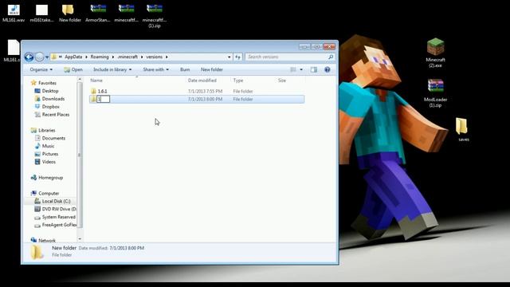Click the Explorer Forward arrow button
The width and height of the screenshot is (510, 287).
[x=39, y=57]
